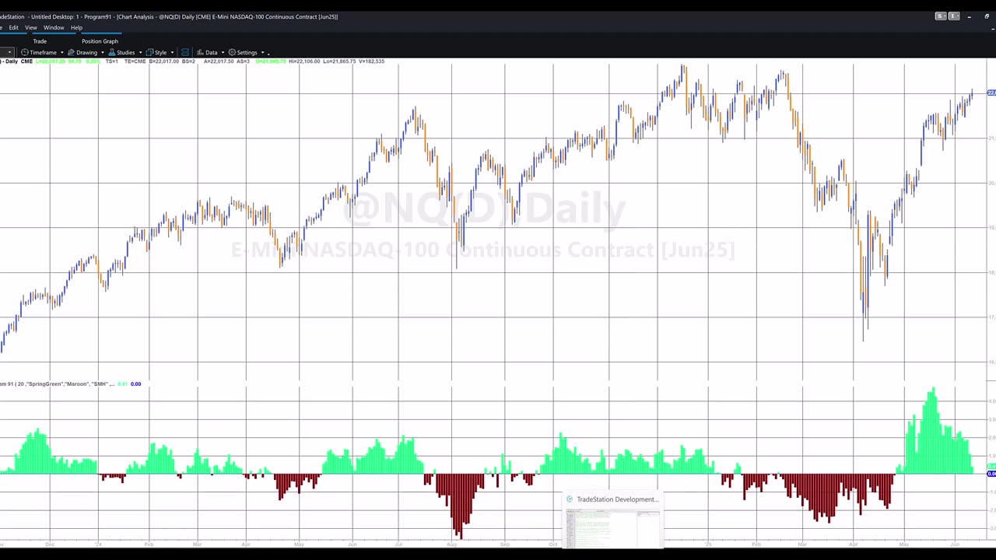Minimize the TradeStation window
The width and height of the screenshot is (996, 560).
pyautogui.click(x=969, y=16)
